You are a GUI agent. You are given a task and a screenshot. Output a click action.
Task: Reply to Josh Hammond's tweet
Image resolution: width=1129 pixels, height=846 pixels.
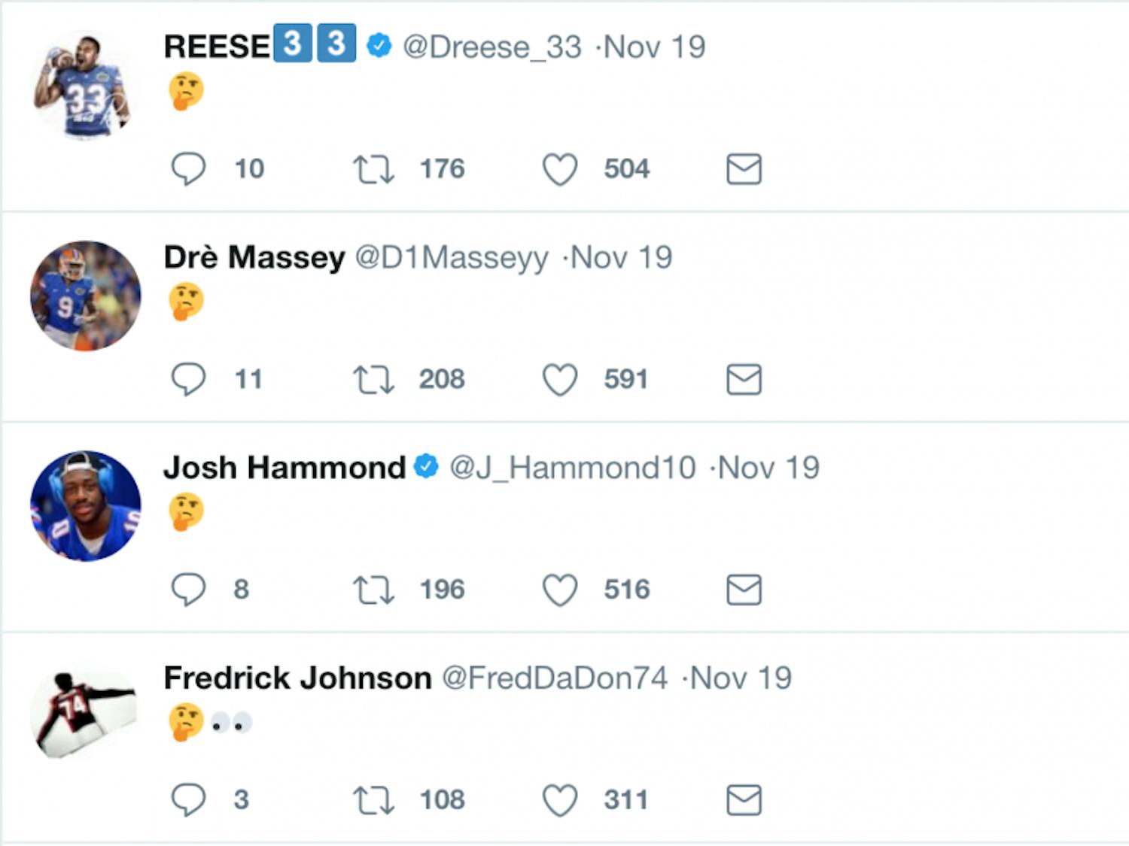pos(190,590)
